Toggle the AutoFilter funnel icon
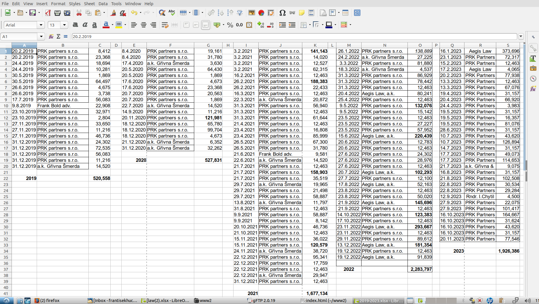 [x=240, y=13]
